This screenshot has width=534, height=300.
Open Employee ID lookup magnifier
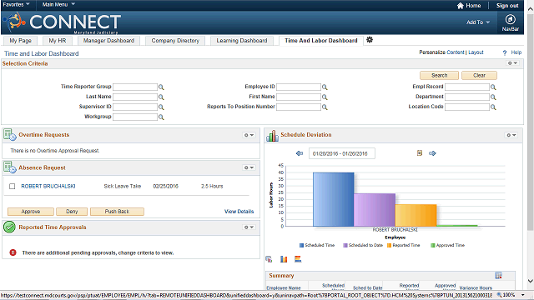click(325, 87)
